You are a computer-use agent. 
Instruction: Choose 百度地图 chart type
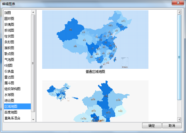tap(11, 112)
